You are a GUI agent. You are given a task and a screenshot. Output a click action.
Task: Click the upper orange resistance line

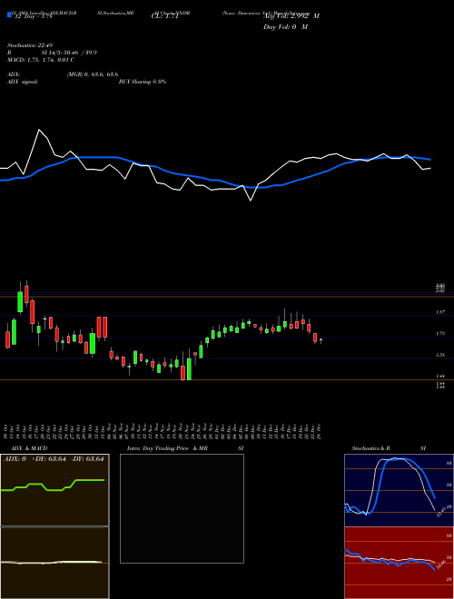click(x=227, y=297)
